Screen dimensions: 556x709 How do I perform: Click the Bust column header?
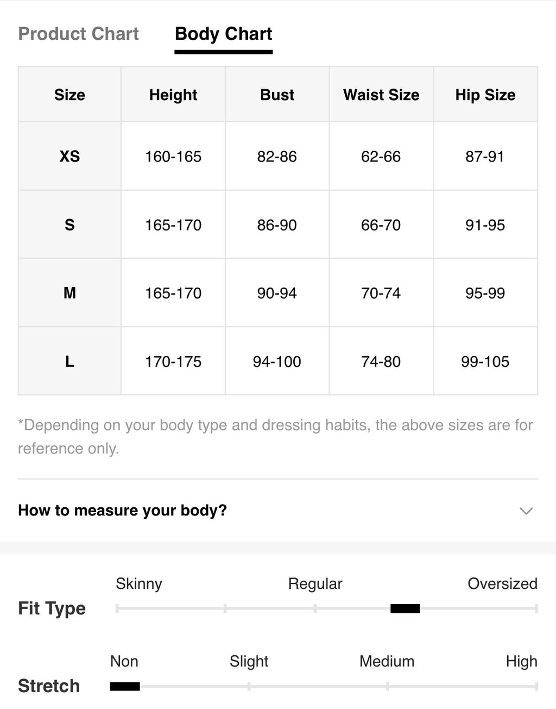tap(277, 95)
